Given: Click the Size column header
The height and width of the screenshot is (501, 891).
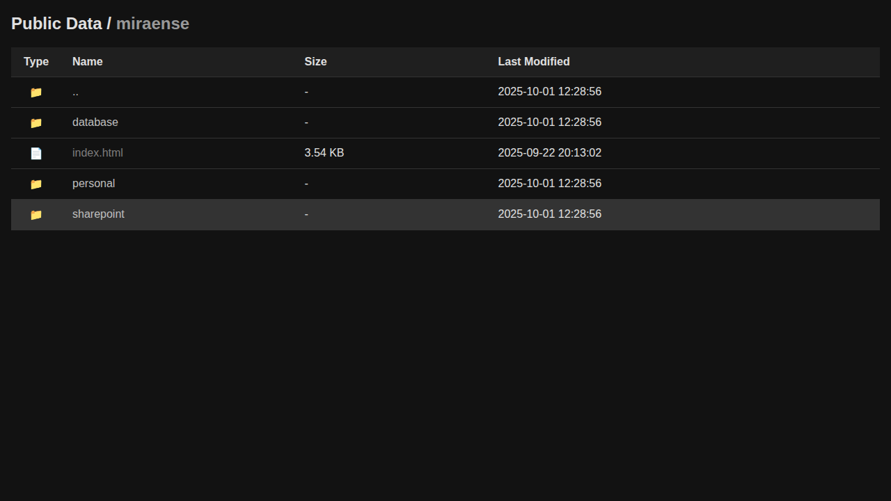Looking at the screenshot, I should click(315, 62).
